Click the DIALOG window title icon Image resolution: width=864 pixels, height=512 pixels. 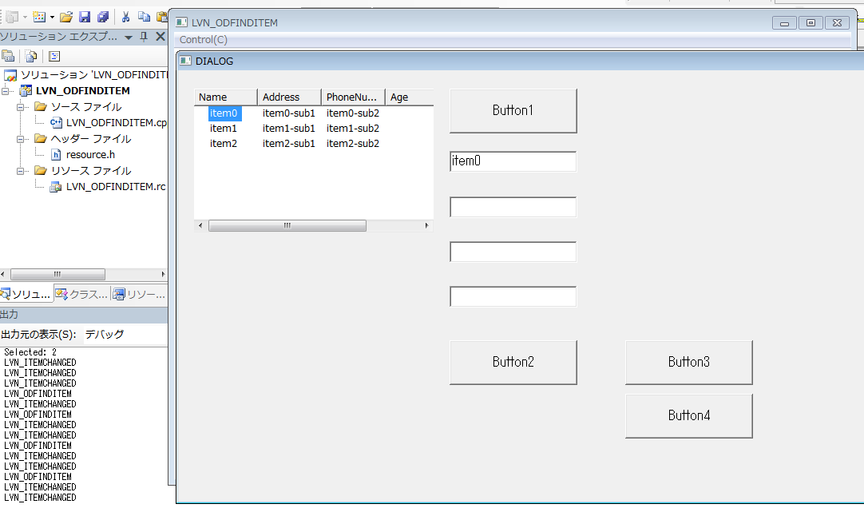(186, 61)
